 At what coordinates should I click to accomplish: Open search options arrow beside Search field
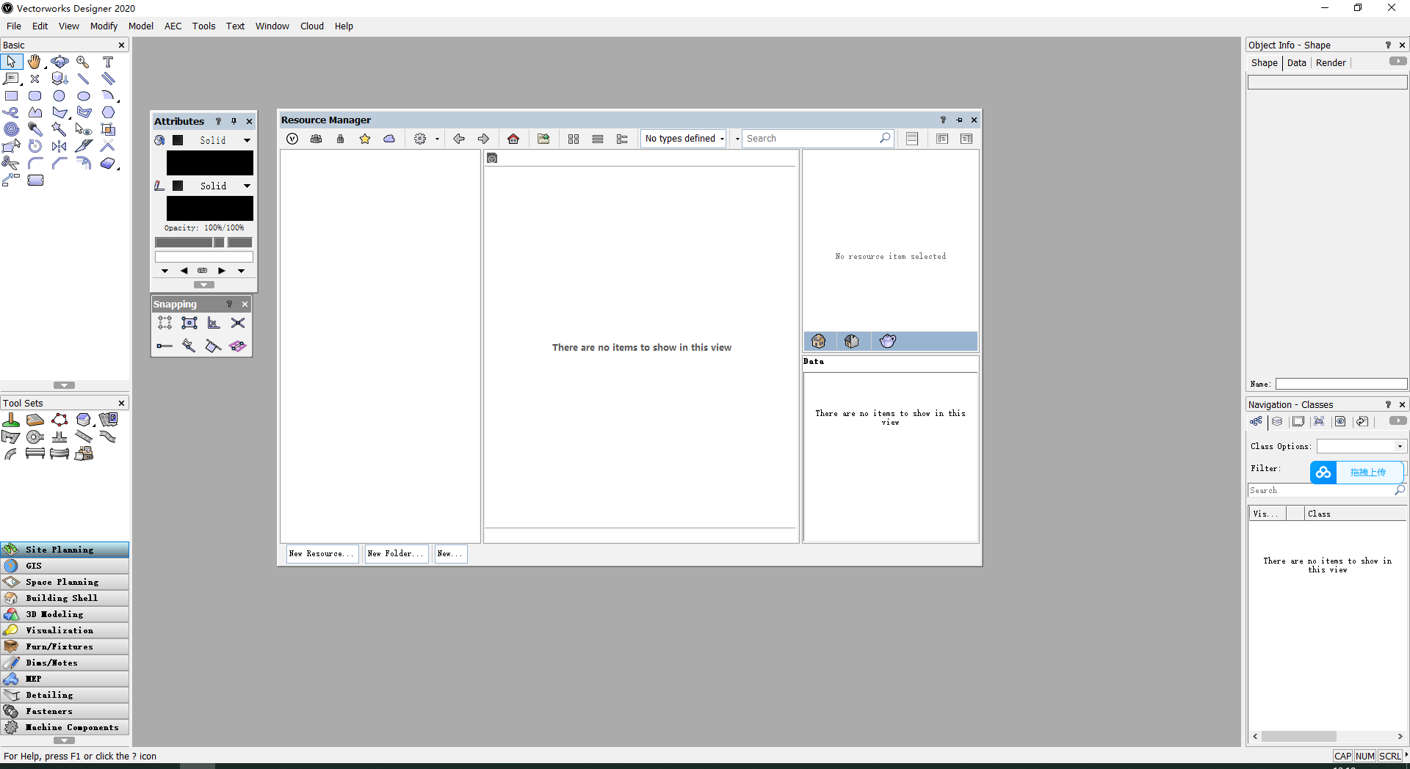click(737, 139)
